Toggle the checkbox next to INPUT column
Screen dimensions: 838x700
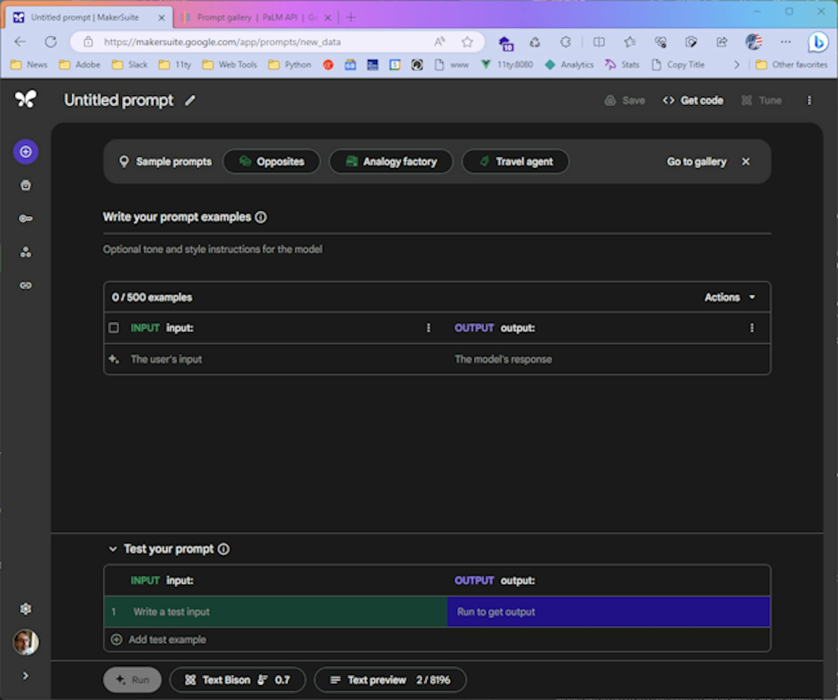113,328
